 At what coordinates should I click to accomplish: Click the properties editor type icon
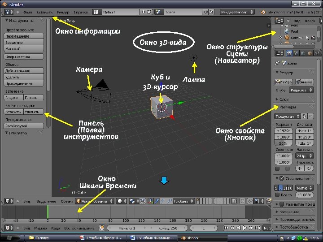pos(279,53)
